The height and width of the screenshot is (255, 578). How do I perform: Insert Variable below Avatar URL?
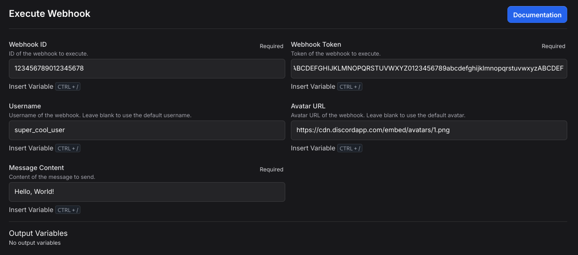click(313, 148)
